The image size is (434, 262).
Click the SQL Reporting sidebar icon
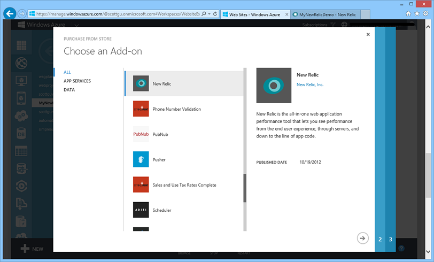(21, 168)
